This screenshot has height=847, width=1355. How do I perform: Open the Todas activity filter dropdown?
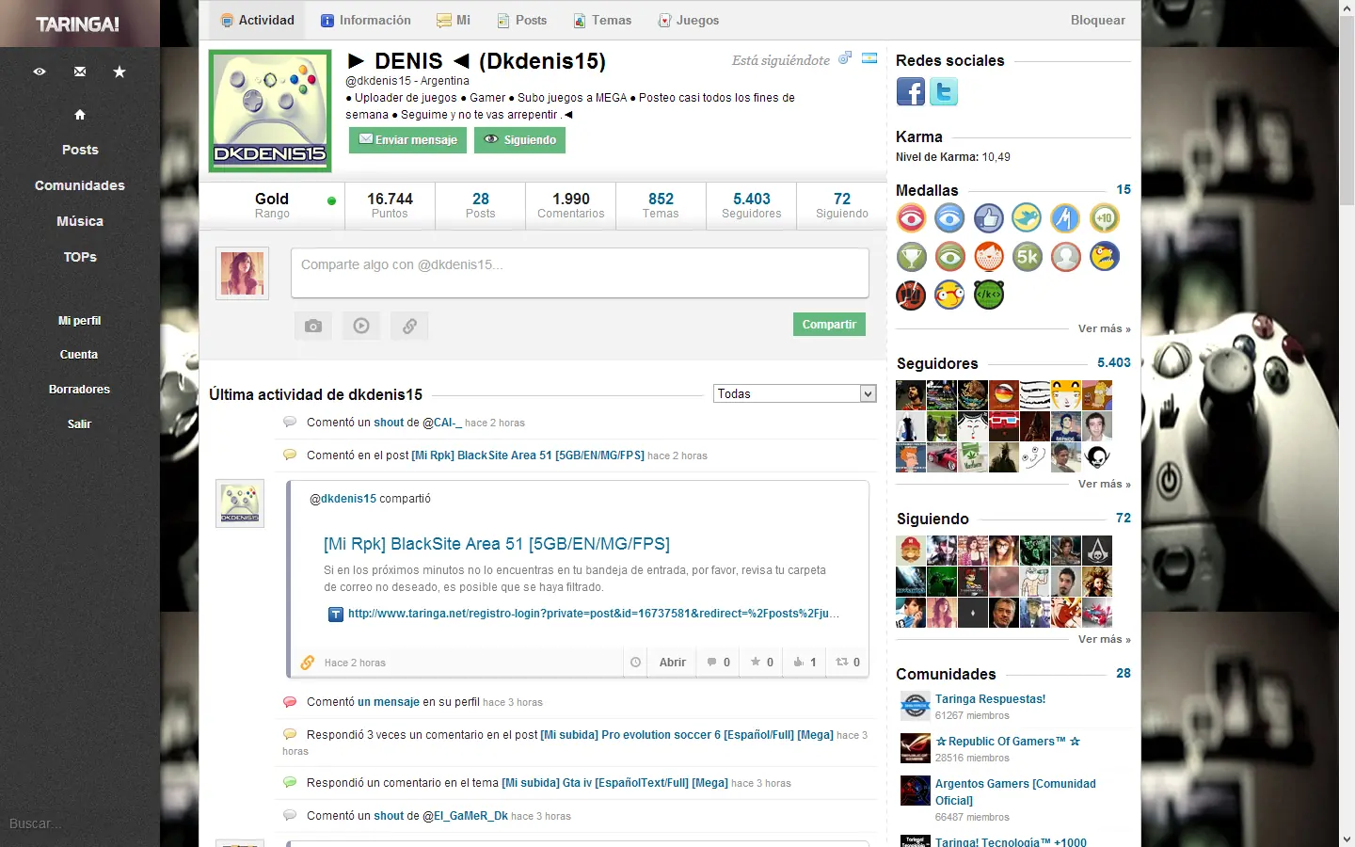[795, 393]
